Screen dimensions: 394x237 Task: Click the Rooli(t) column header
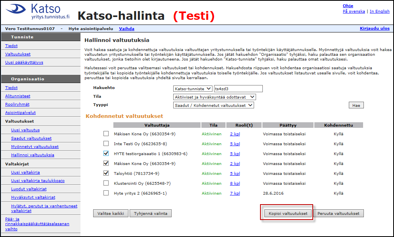(244, 125)
